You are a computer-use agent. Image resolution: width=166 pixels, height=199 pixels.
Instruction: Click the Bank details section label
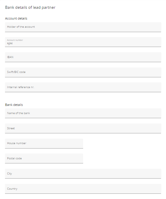pos(14,105)
